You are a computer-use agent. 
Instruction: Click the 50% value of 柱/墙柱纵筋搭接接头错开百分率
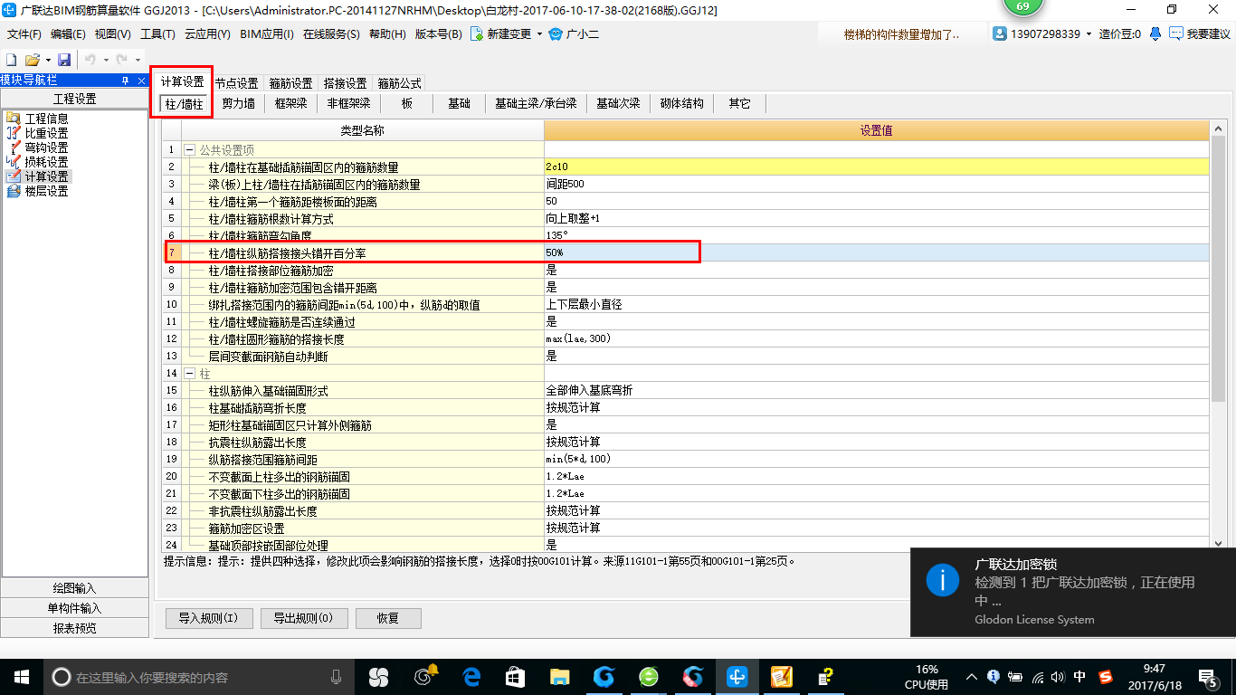point(876,252)
